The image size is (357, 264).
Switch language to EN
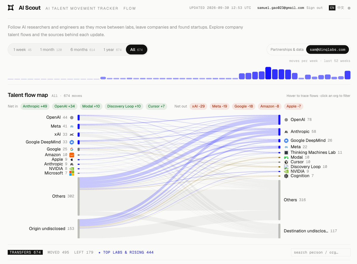pyautogui.click(x=332, y=8)
